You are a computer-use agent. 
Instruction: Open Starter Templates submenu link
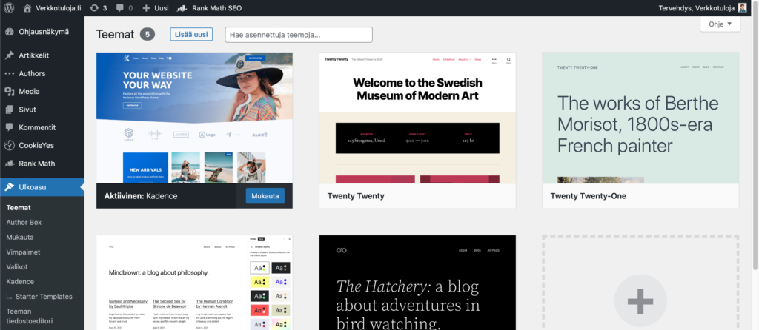click(x=44, y=297)
